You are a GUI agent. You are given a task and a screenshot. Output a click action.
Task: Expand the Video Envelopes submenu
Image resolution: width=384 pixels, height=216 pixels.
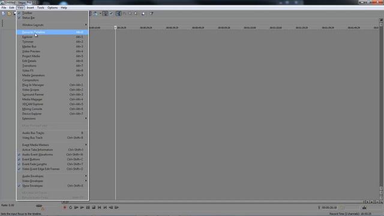click(x=52, y=181)
